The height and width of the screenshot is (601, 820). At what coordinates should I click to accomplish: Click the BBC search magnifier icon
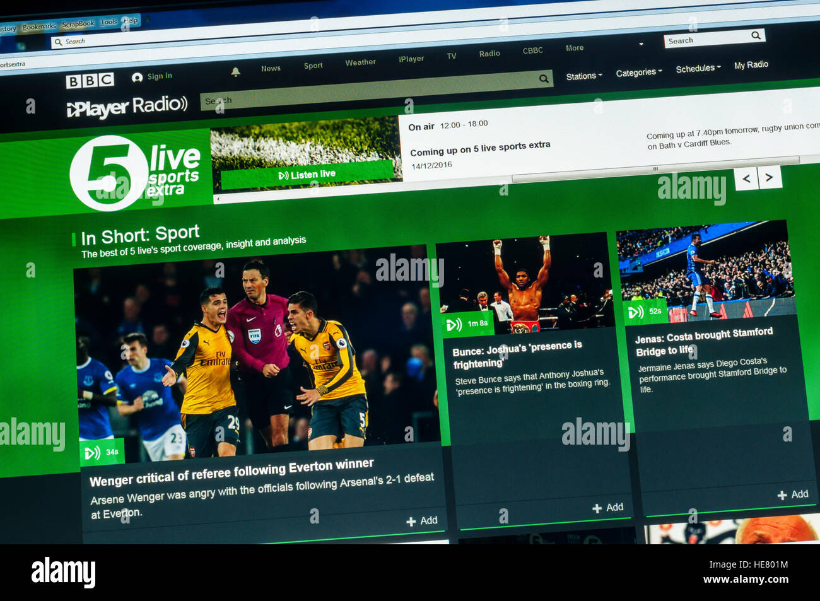pos(544,79)
